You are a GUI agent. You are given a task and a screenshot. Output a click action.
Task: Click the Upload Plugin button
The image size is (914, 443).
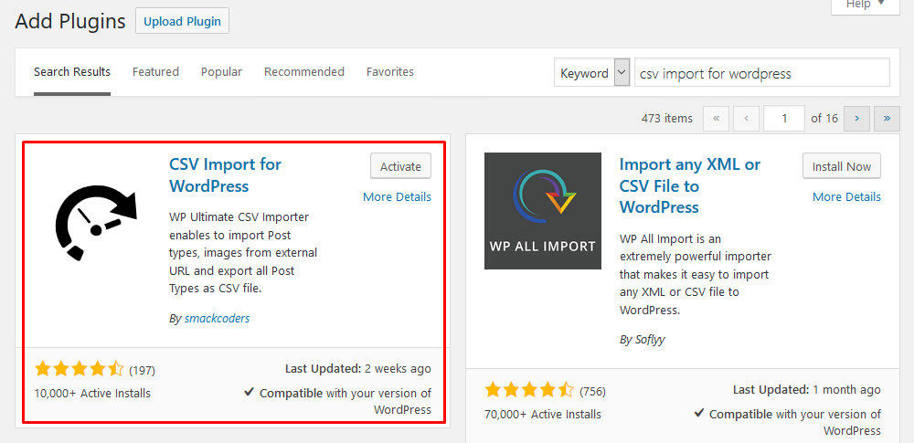183,21
